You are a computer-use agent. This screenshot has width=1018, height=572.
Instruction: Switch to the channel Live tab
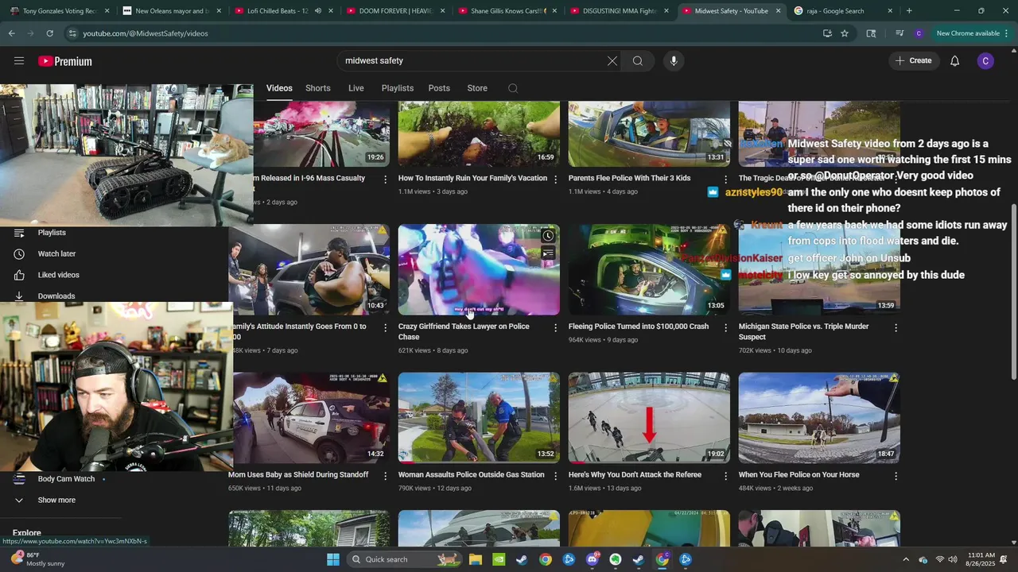(x=356, y=88)
